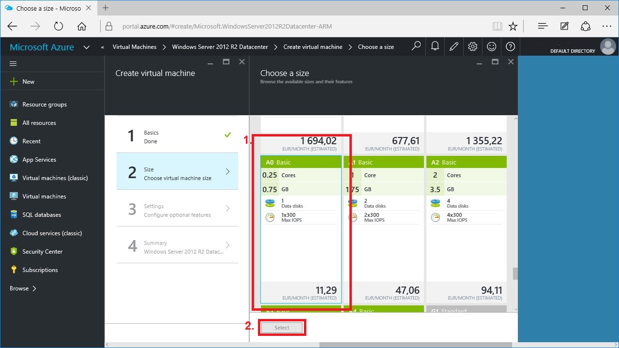Viewport: 619px width, 348px height.
Task: Click 94,11 monthly price
Action: coord(491,290)
